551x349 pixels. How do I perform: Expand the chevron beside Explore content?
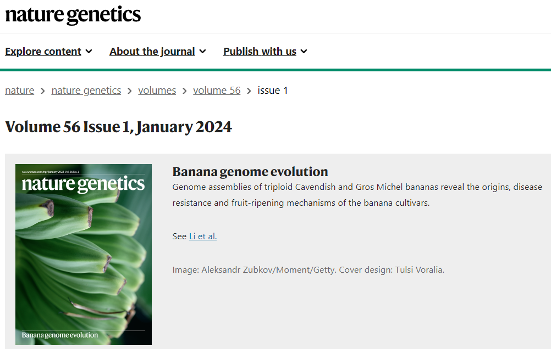click(89, 52)
